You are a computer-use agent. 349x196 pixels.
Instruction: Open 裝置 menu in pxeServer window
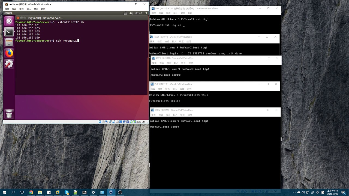tap(36, 9)
